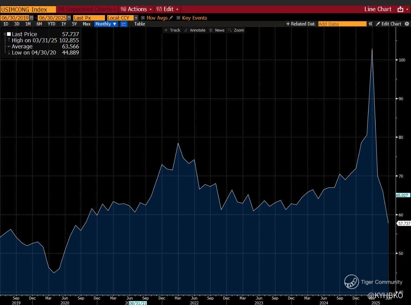Click the white Last Price color swatch
The image size is (411, 305).
click(x=9, y=34)
